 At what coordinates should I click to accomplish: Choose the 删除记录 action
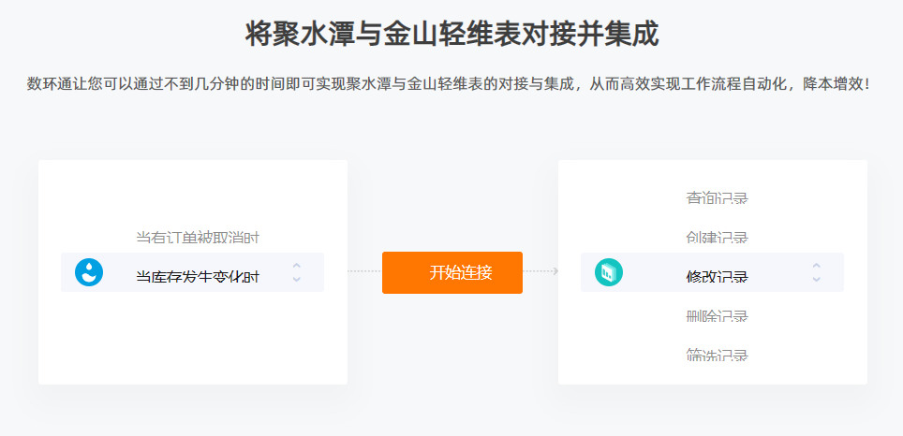717,316
